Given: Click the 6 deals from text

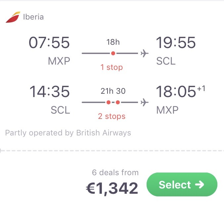Looking at the screenshot, I should [x=115, y=173].
